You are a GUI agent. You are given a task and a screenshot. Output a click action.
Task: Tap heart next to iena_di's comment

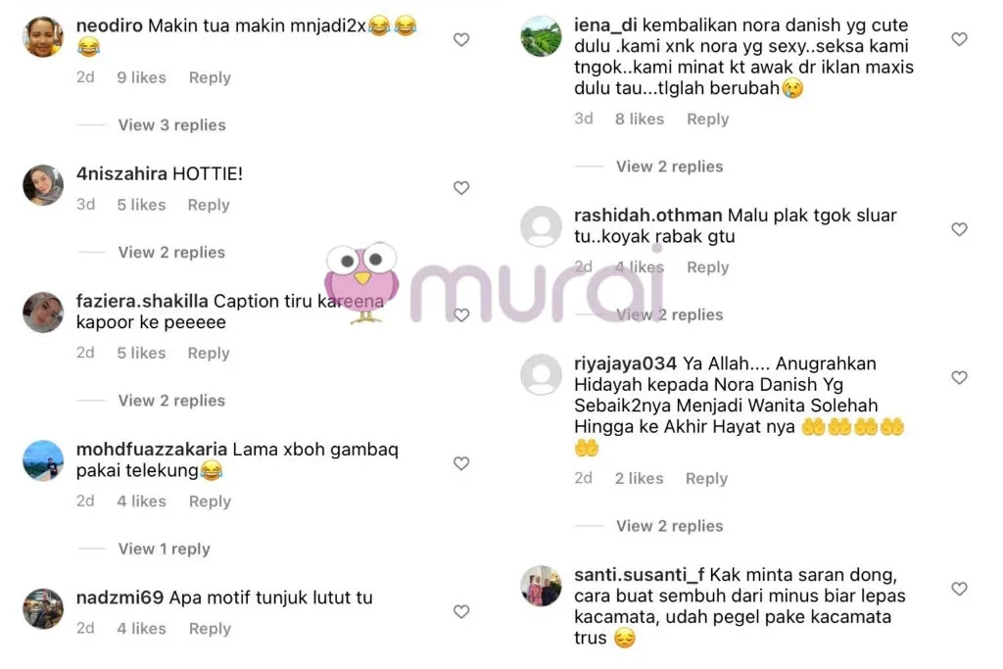tap(960, 39)
